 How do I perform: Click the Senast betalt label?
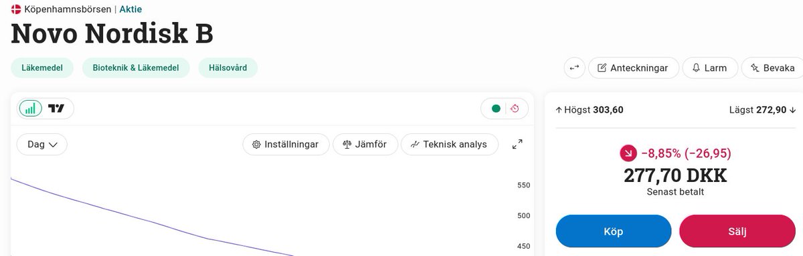(x=675, y=192)
